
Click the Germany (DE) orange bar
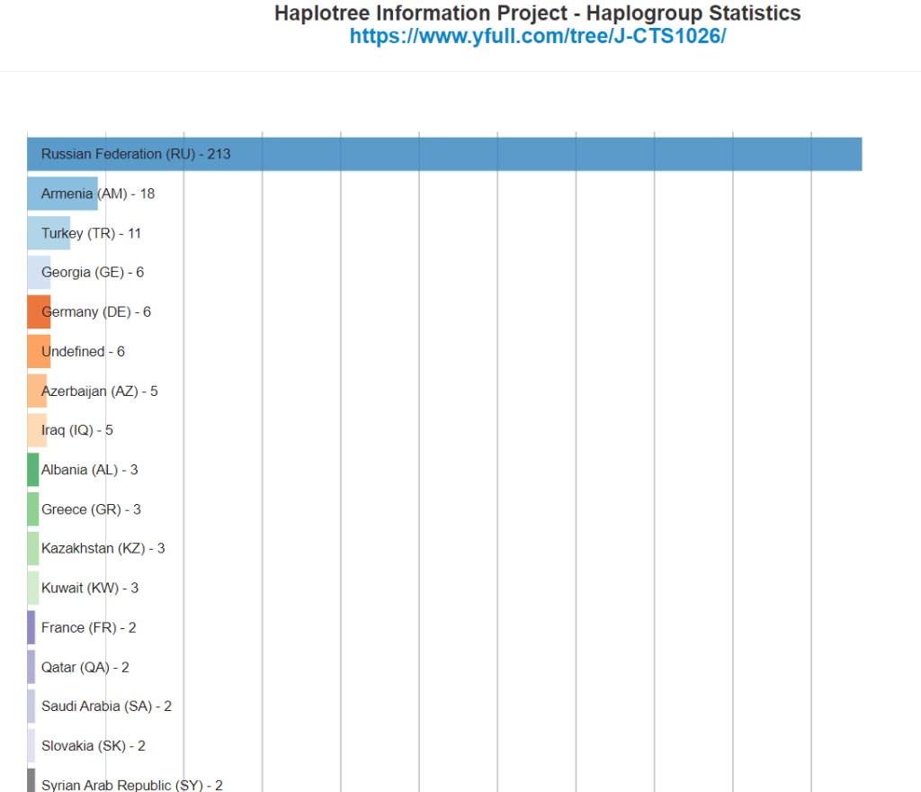39,312
